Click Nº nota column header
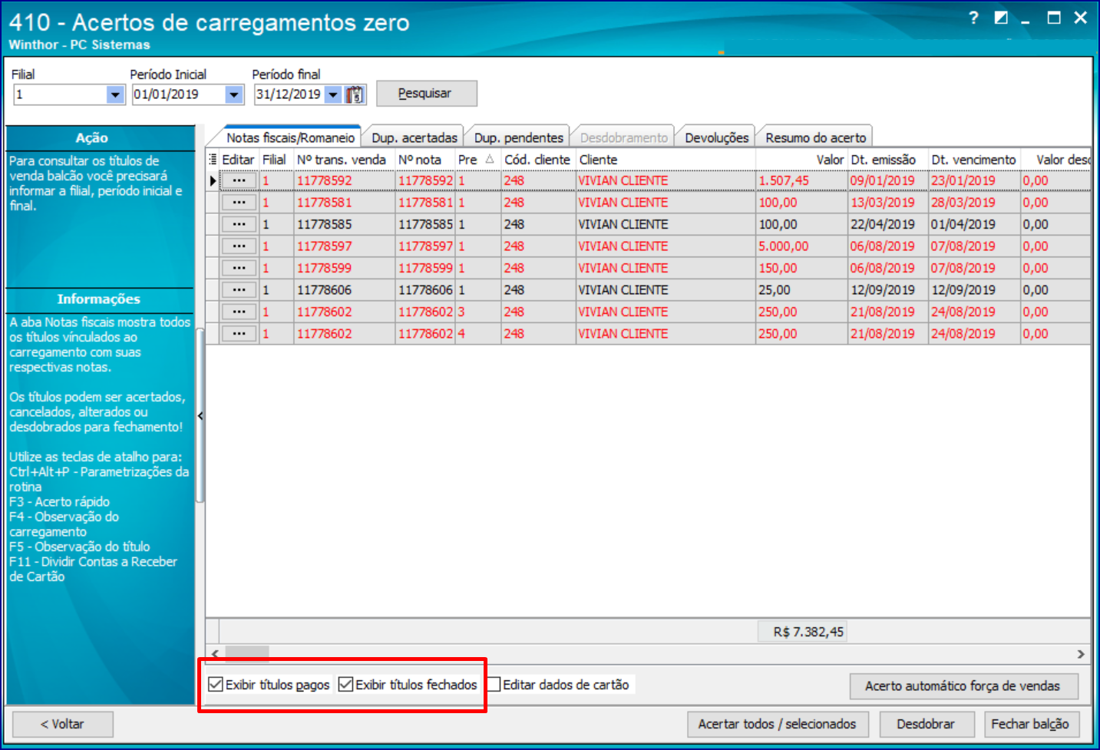The width and height of the screenshot is (1100, 750). click(425, 159)
